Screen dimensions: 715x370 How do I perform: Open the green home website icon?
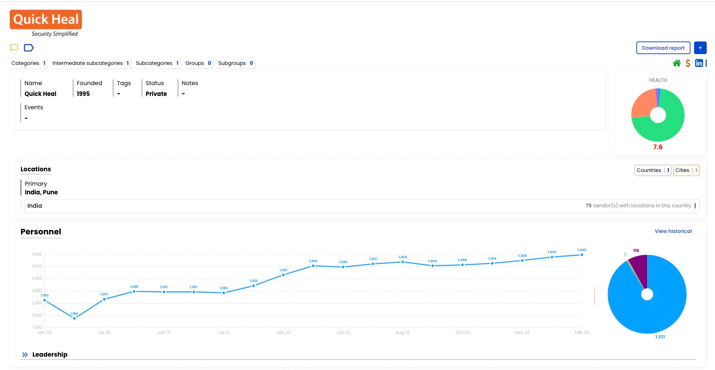(677, 63)
